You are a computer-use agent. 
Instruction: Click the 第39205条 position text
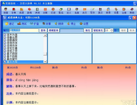[x=13, y=68]
